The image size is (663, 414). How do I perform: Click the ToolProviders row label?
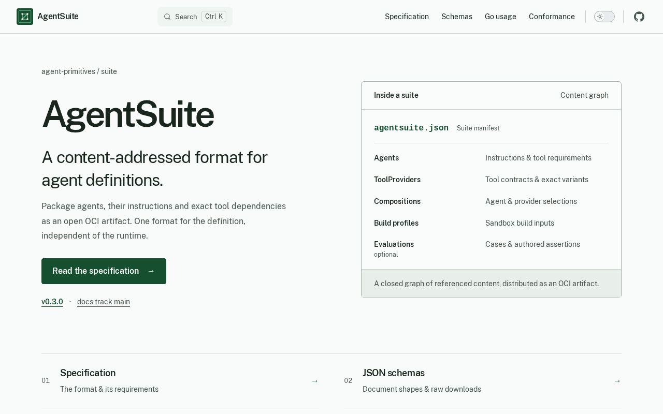pyautogui.click(x=397, y=180)
